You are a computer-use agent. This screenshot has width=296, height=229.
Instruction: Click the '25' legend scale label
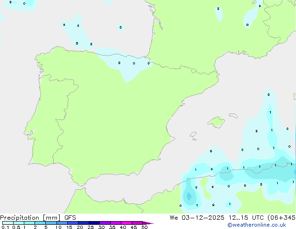point(91,227)
